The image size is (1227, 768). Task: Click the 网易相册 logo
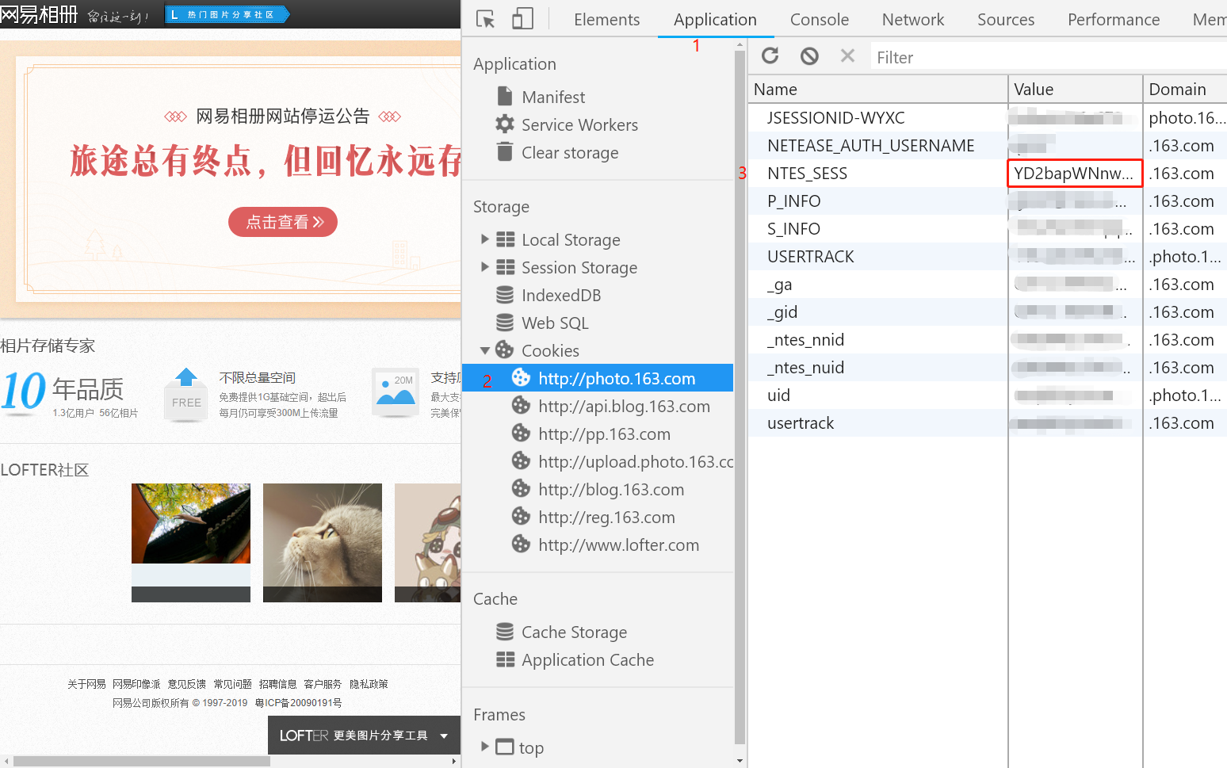pos(39,14)
